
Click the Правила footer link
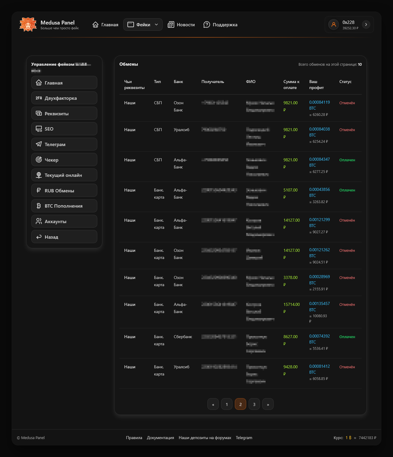click(134, 438)
